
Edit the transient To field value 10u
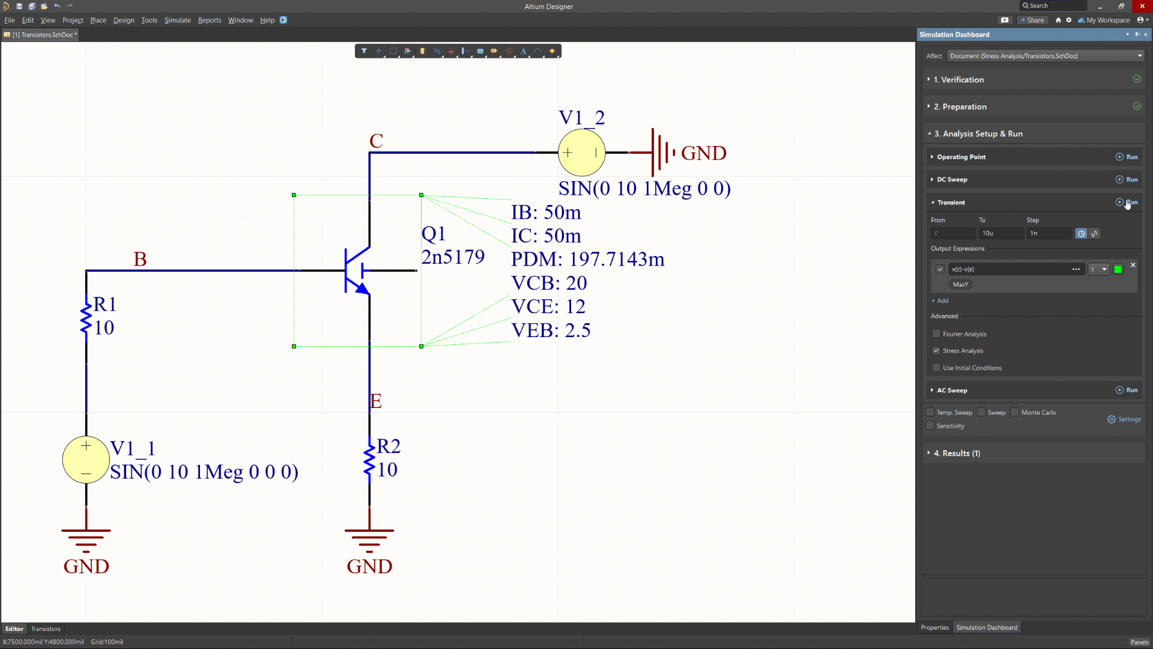point(1001,233)
